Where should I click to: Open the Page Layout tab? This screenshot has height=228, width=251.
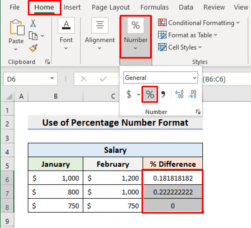(111, 8)
